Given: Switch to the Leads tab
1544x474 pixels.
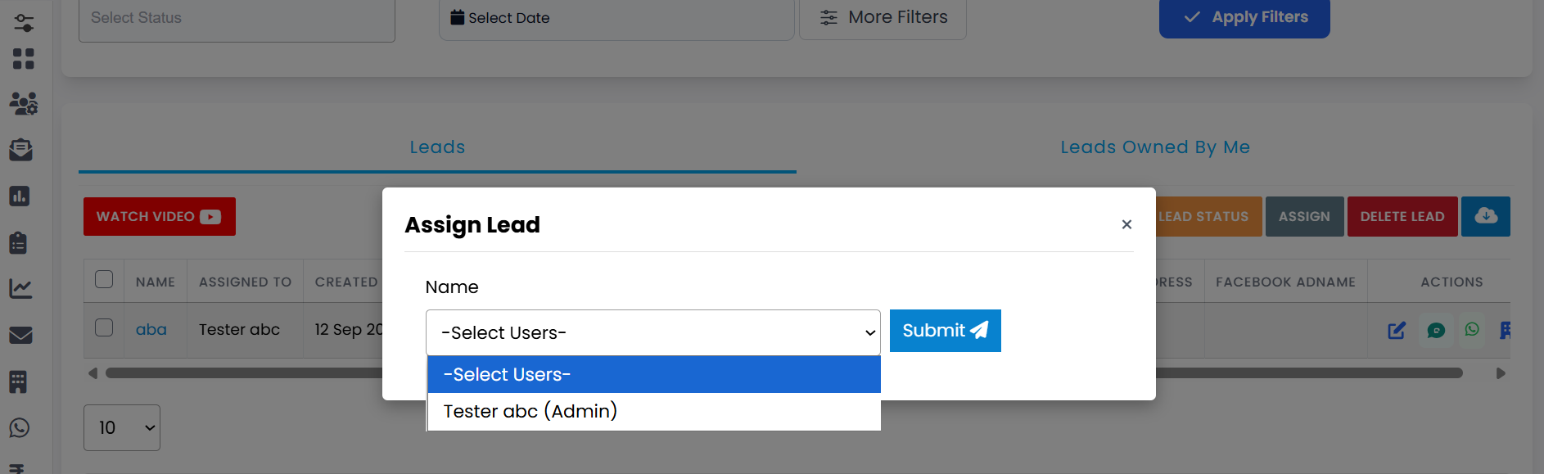Looking at the screenshot, I should pos(437,147).
